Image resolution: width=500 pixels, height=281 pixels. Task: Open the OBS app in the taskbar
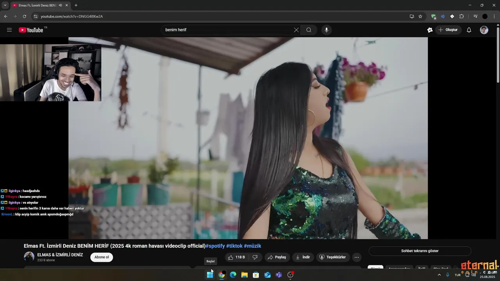(x=290, y=275)
